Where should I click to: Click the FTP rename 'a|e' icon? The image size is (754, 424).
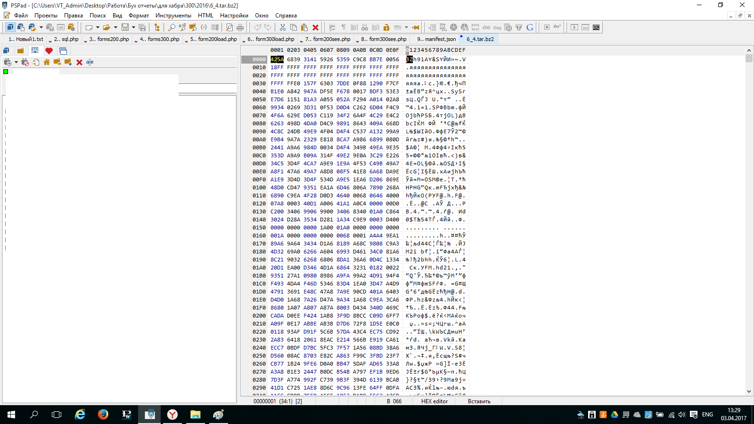[x=90, y=62]
